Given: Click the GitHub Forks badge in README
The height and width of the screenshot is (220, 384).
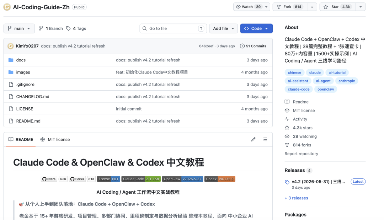Looking at the screenshot, I should coord(82,179).
